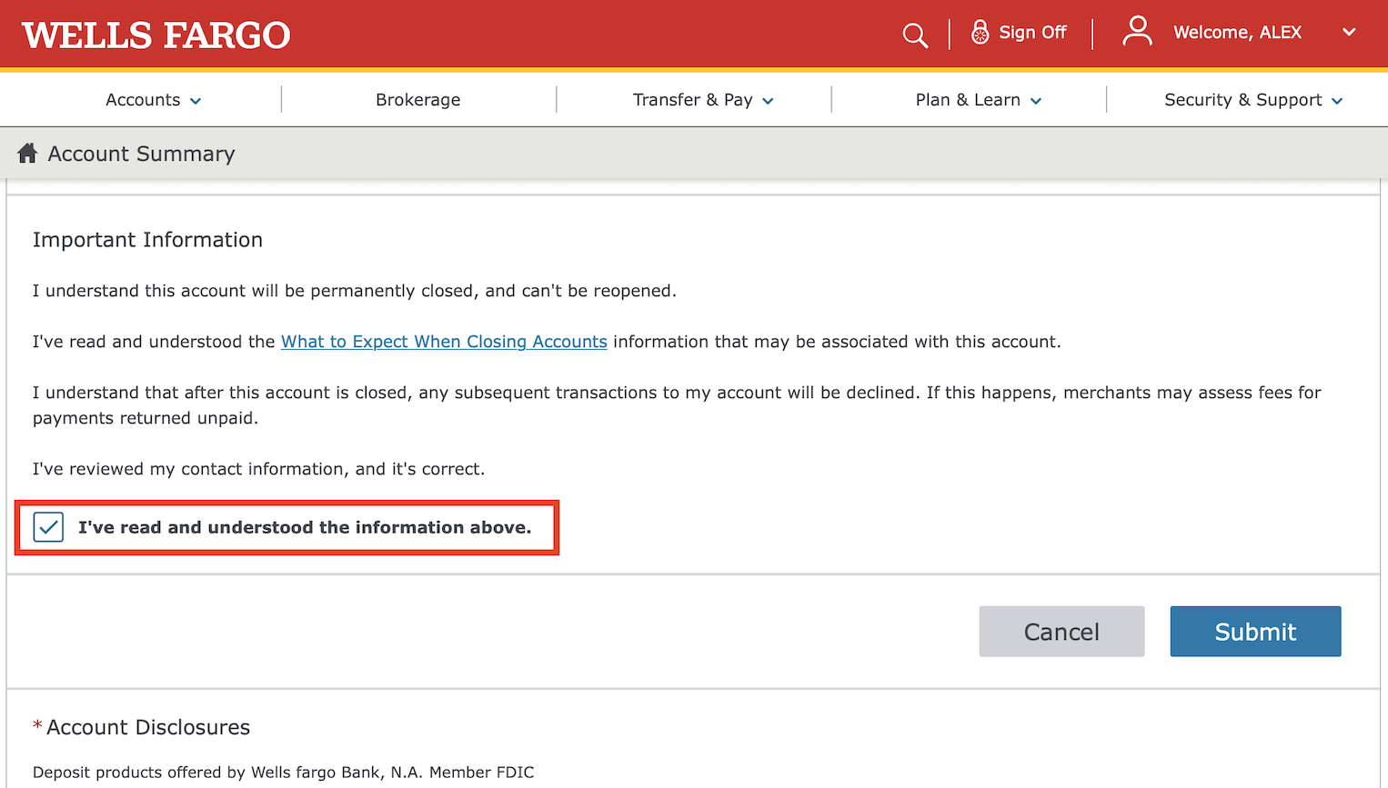
Task: Click the 'I've read and understood the information above' label
Action: click(305, 527)
